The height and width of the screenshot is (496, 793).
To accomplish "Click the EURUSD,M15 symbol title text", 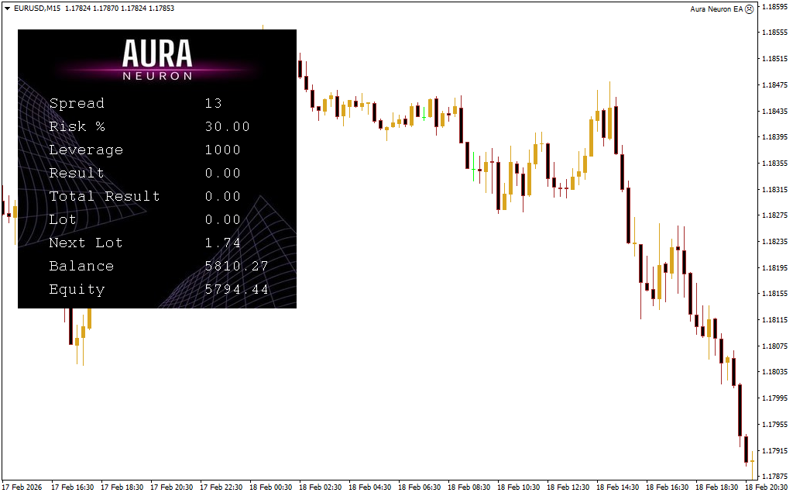I will click(37, 8).
